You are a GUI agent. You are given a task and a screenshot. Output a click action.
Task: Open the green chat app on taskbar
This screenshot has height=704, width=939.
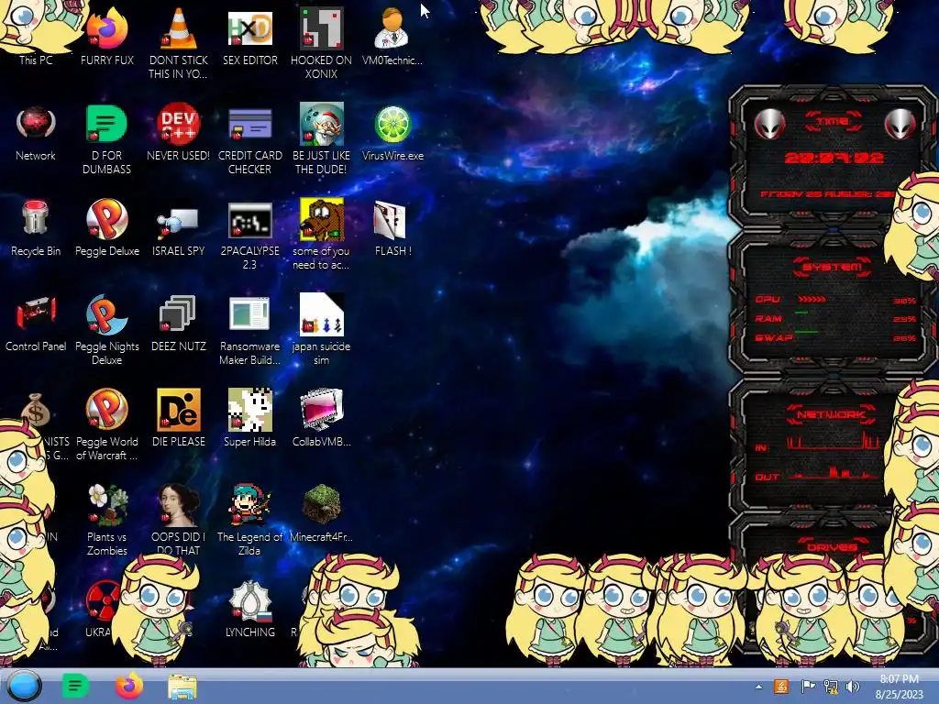[75, 686]
